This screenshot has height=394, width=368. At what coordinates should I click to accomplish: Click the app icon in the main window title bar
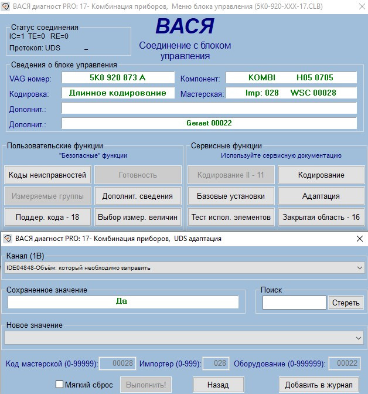point(5,6)
